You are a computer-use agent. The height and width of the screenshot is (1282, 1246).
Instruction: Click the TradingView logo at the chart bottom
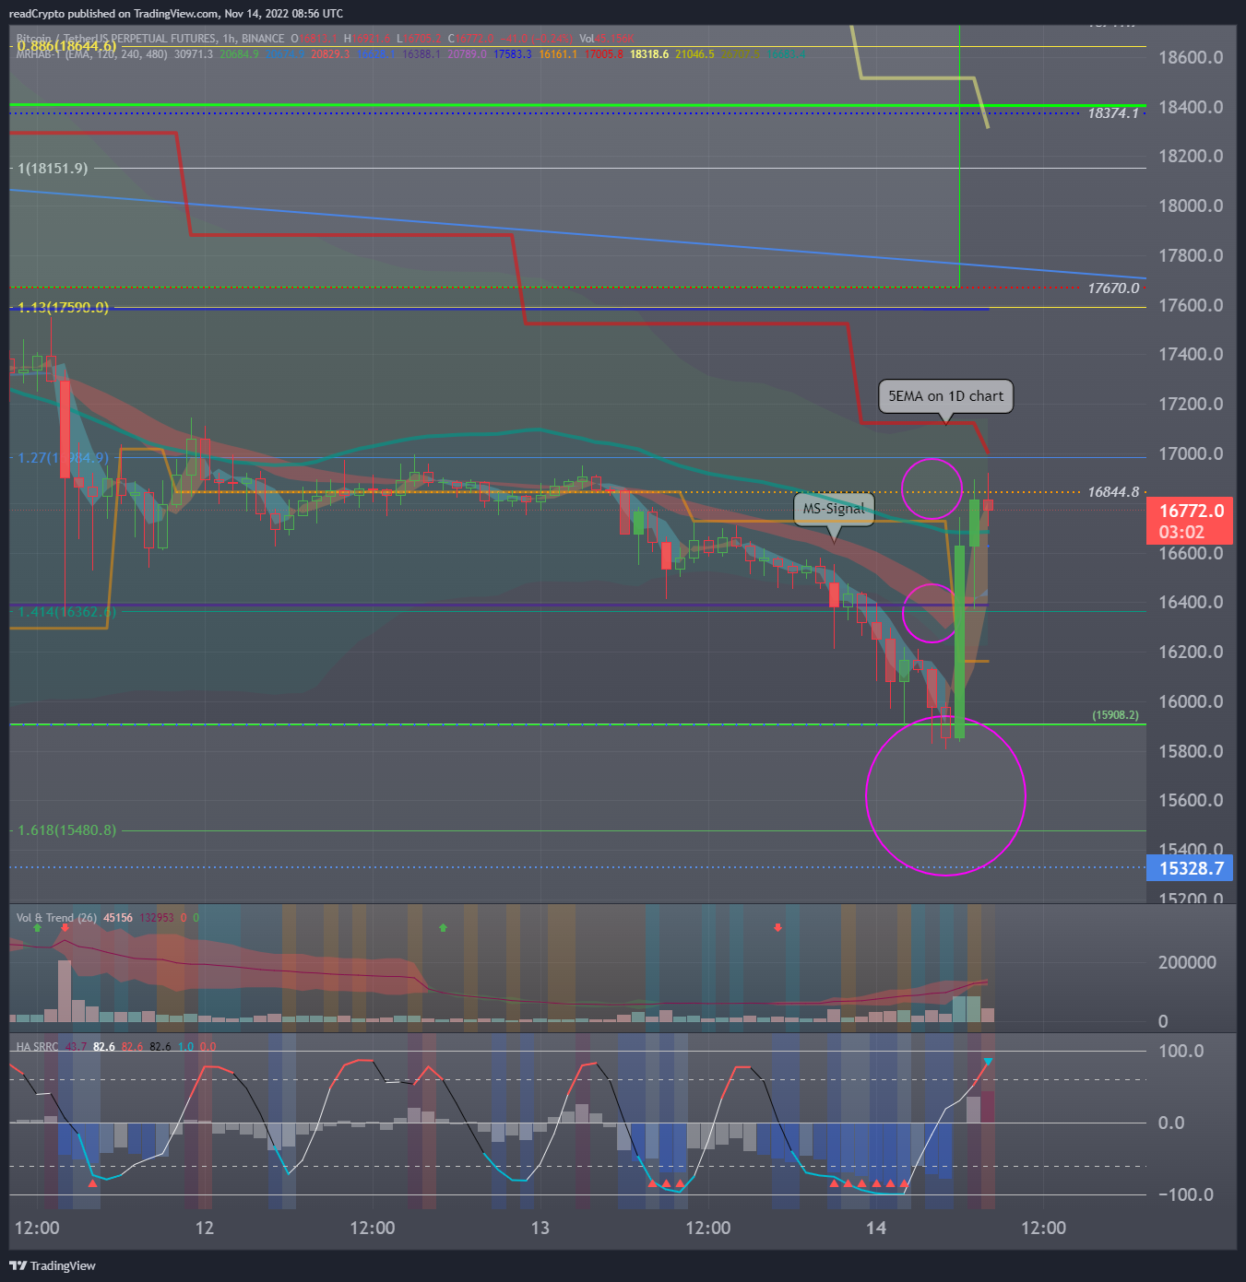click(53, 1265)
